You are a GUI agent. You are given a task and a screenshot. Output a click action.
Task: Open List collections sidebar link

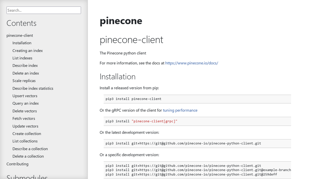coord(25,141)
